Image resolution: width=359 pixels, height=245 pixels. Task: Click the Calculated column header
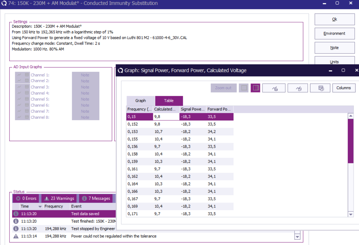tap(166, 109)
